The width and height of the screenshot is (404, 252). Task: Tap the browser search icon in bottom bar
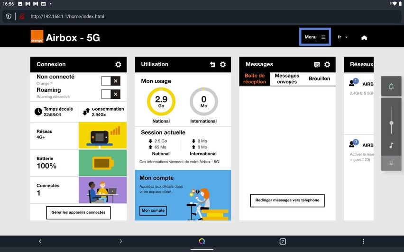tap(202, 241)
